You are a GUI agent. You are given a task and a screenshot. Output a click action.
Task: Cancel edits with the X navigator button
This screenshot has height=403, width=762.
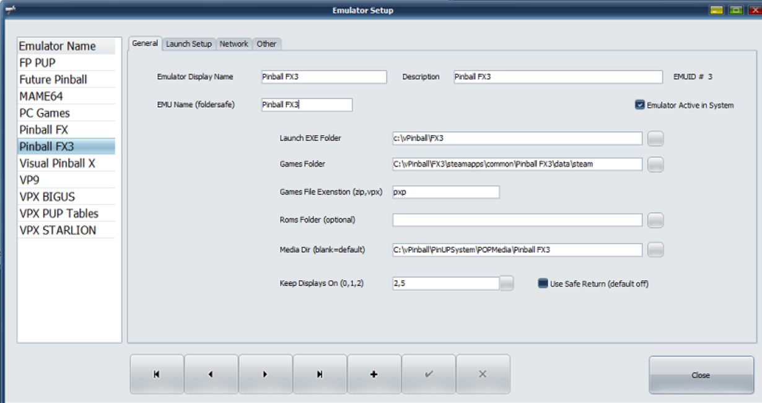(483, 374)
